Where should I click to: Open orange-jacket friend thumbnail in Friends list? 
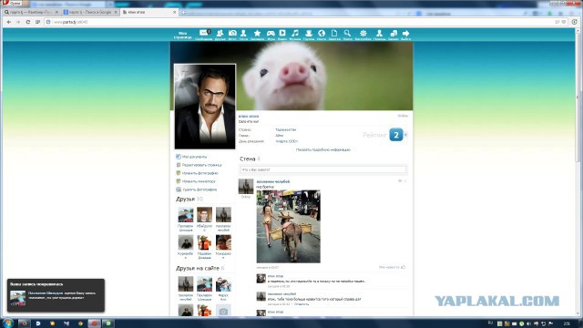pyautogui.click(x=204, y=242)
